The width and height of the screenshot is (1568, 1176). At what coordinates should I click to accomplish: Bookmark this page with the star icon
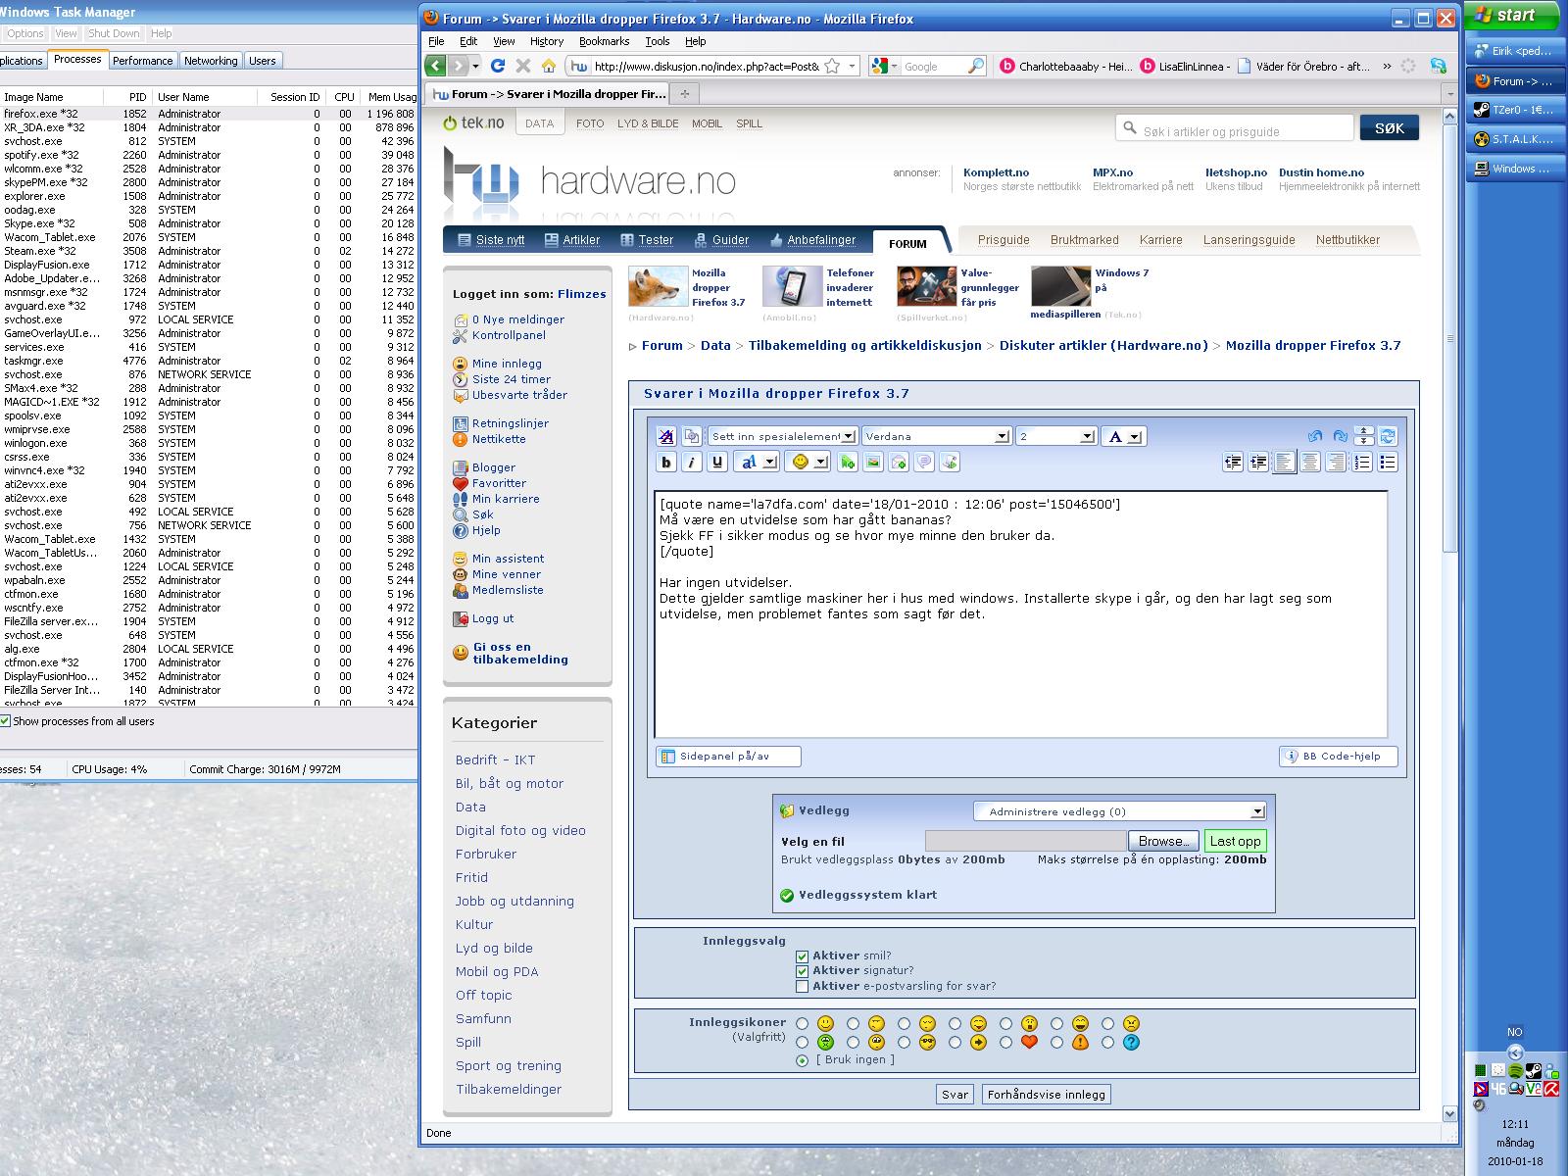(832, 66)
